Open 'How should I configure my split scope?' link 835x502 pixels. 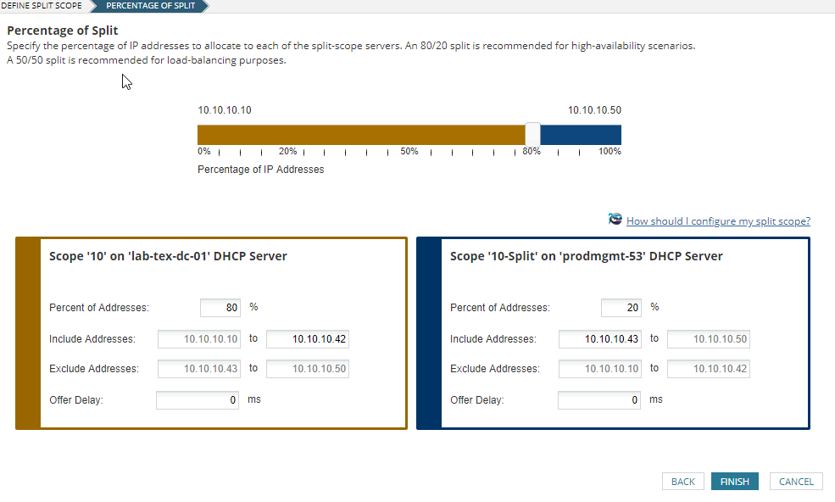coord(718,221)
